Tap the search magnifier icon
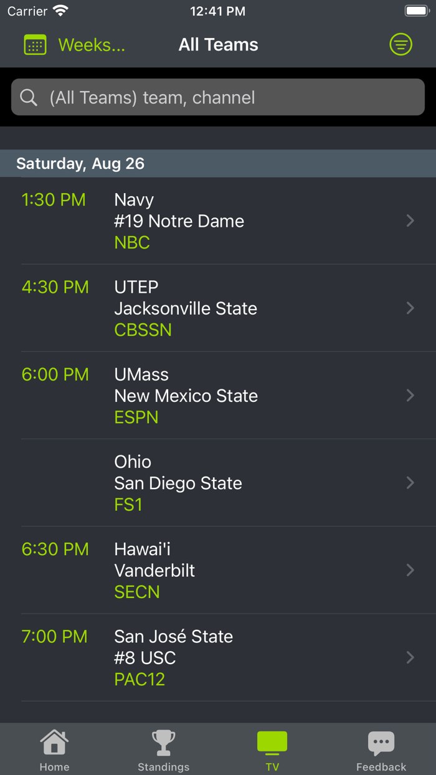Screen dimensions: 436x775 28,97
